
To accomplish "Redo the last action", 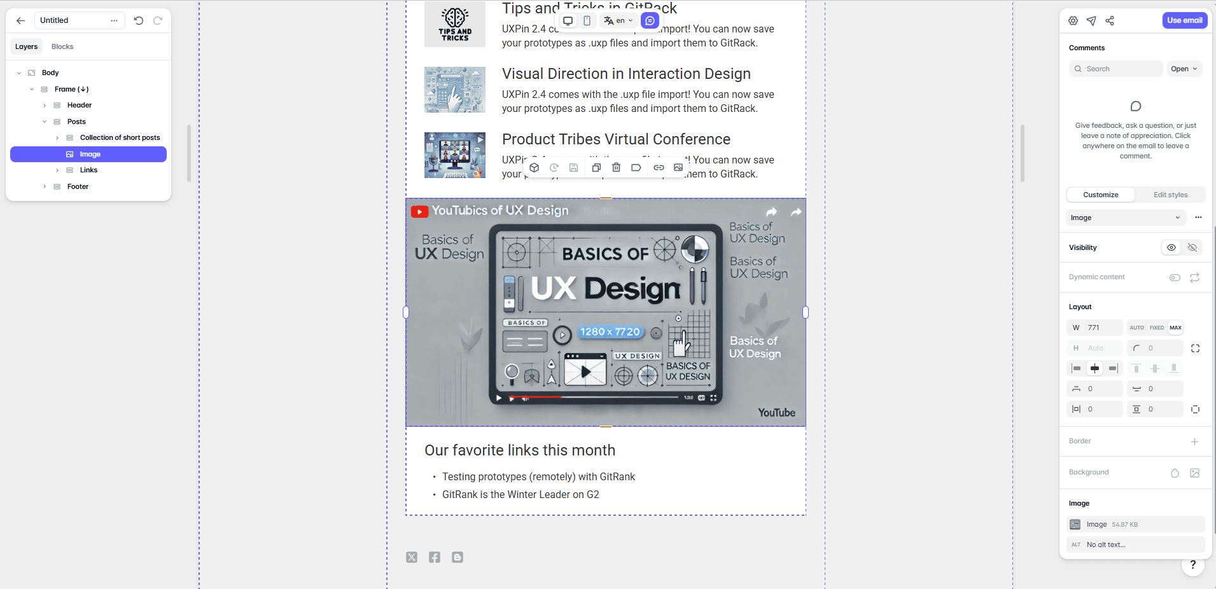I will [x=158, y=20].
